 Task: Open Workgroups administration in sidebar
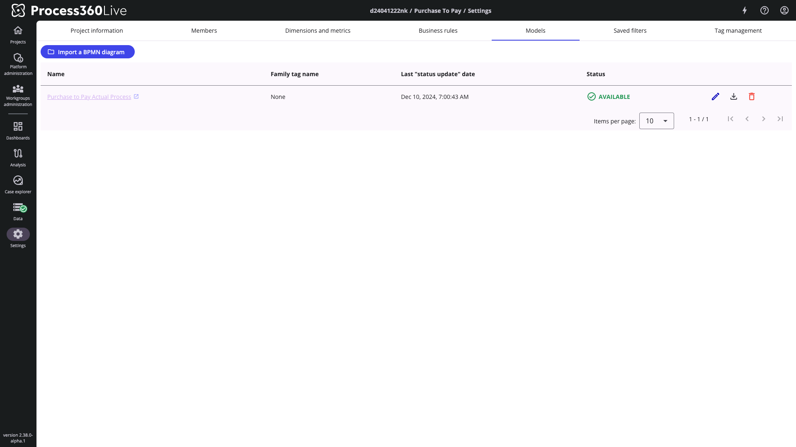pos(18,95)
